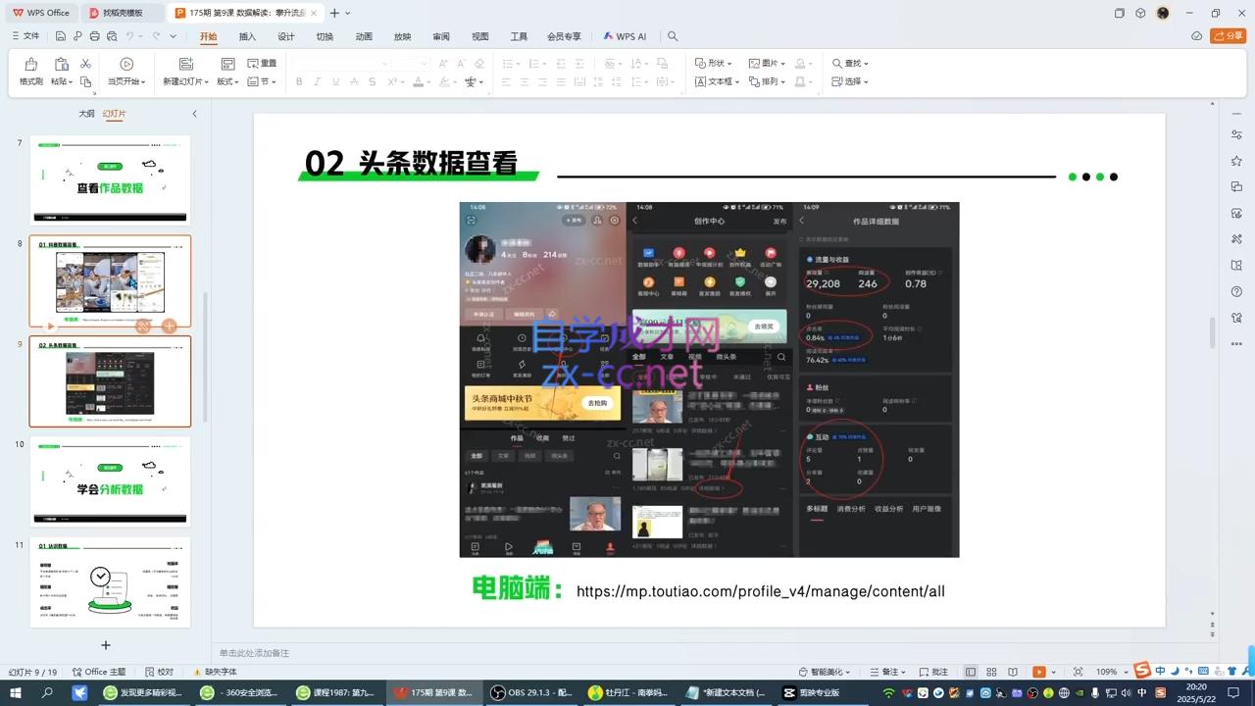Toggle Italic formatting
The image size is (1255, 706).
click(317, 81)
